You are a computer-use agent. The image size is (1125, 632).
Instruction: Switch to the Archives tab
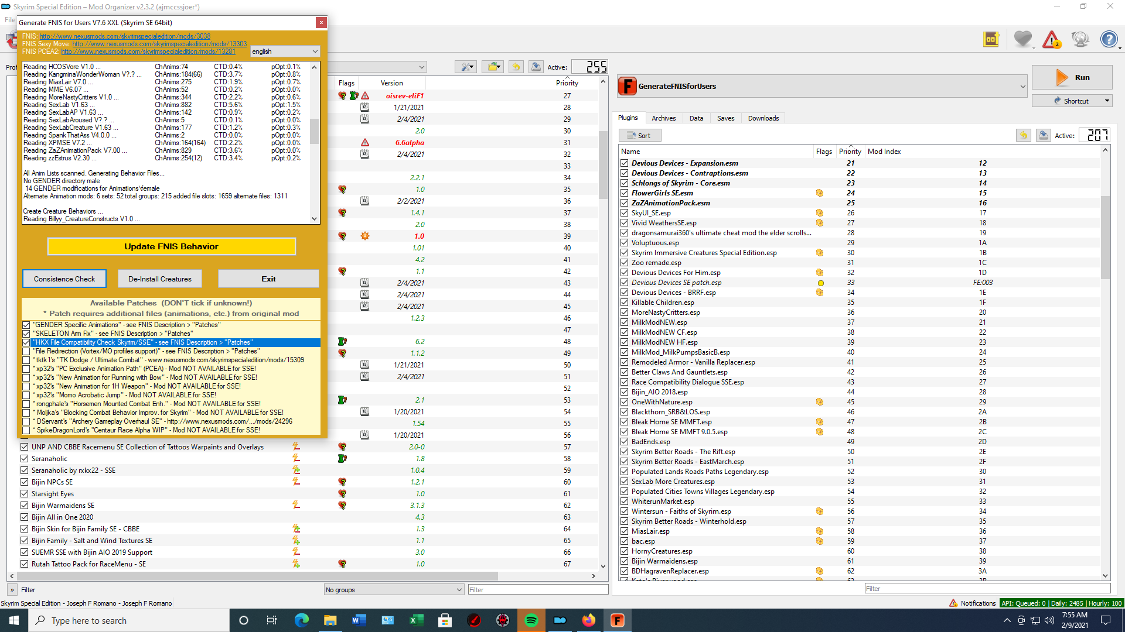click(x=664, y=118)
